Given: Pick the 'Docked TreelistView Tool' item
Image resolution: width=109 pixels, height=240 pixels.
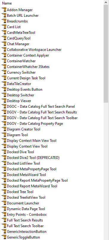Looking at the screenshot, I should point(26,198).
